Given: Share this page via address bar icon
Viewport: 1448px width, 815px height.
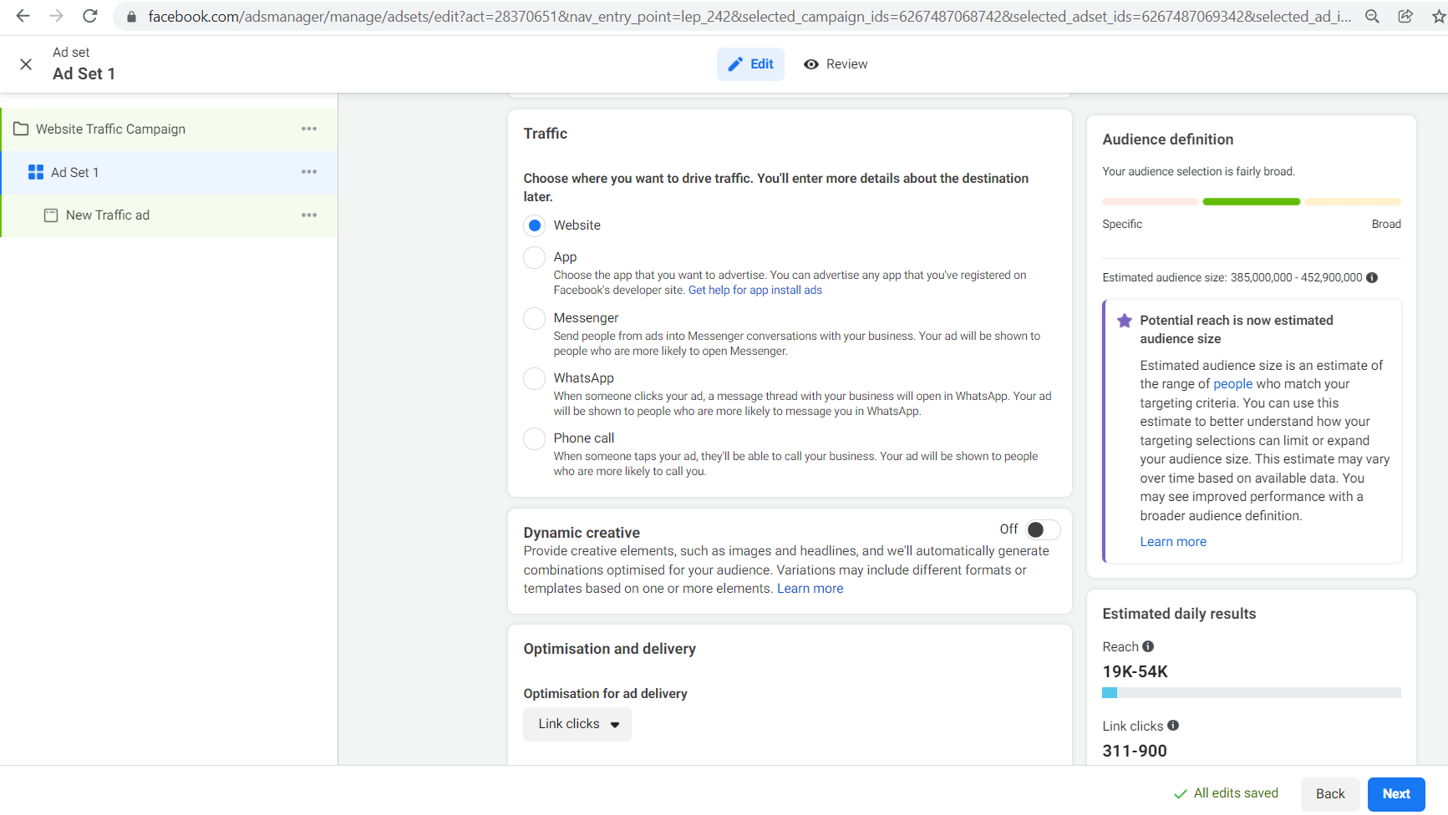Looking at the screenshot, I should pos(1405,17).
